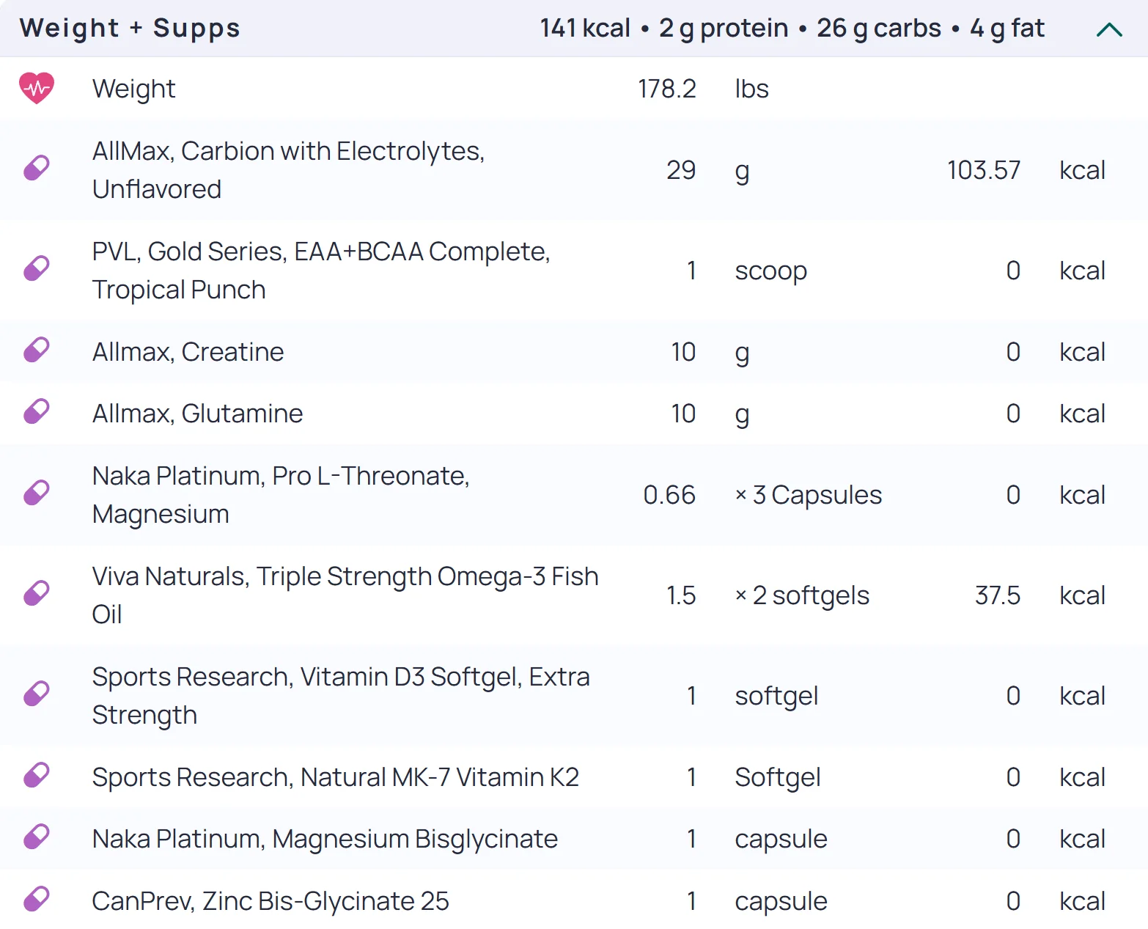The image size is (1148, 929).
Task: Click pill icon for Vitamin D3 Softgel row
Action: (x=37, y=694)
